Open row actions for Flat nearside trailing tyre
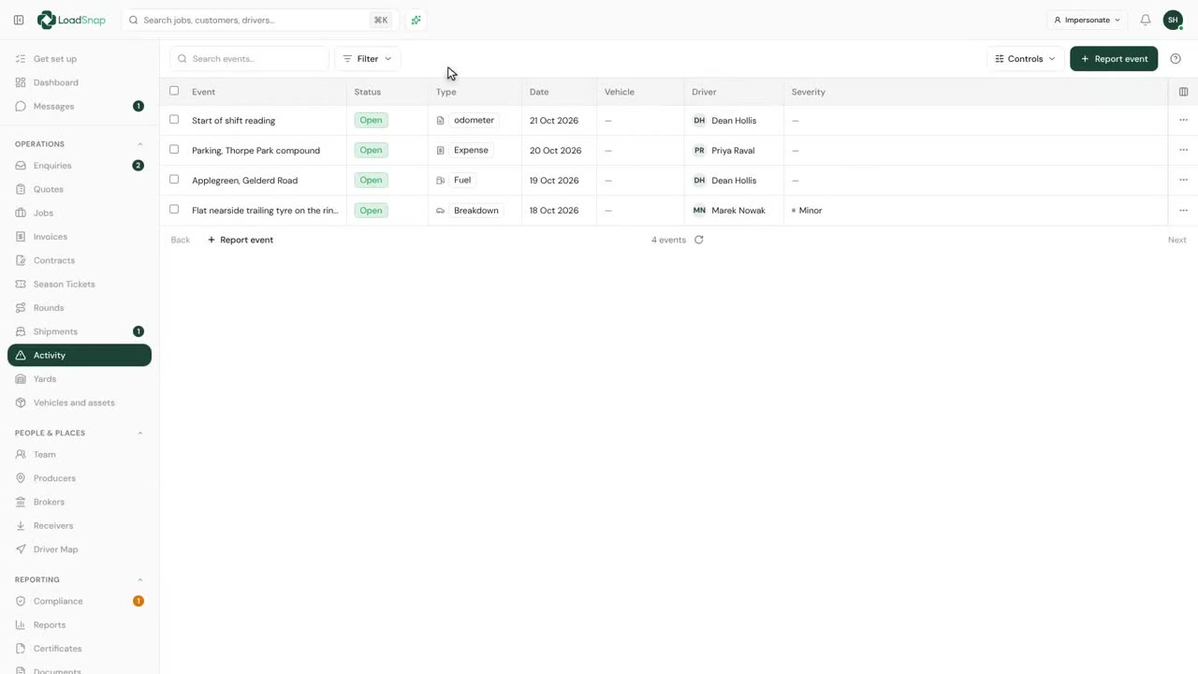Viewport: 1198px width, 674px height. (x=1183, y=211)
